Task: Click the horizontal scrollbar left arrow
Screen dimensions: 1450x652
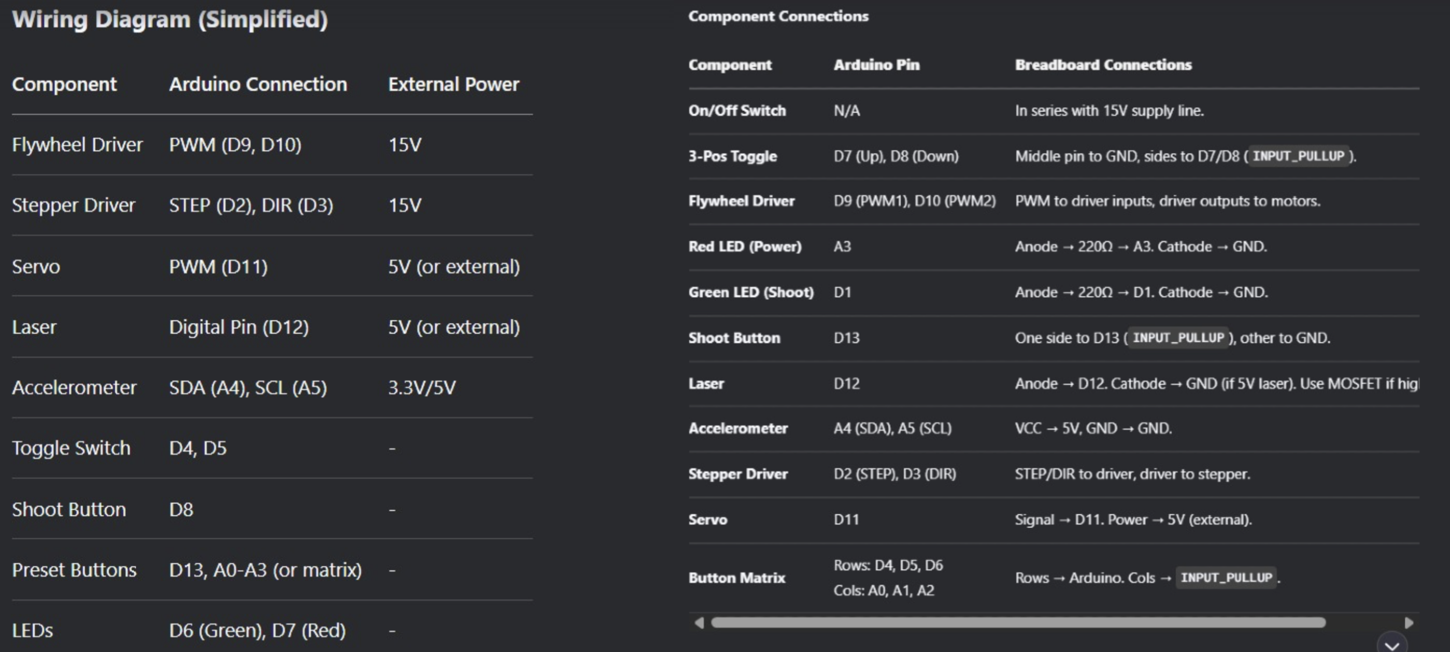Action: 699,623
